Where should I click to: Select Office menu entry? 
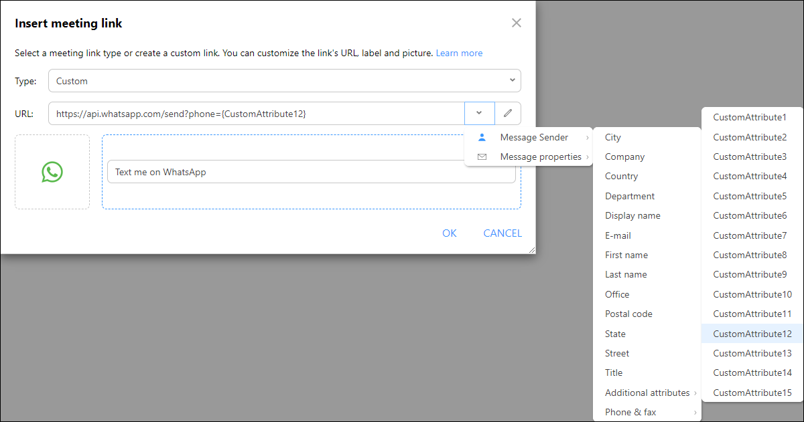647,294
